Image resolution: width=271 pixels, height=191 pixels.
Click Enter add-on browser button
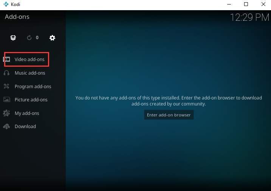[x=169, y=115]
